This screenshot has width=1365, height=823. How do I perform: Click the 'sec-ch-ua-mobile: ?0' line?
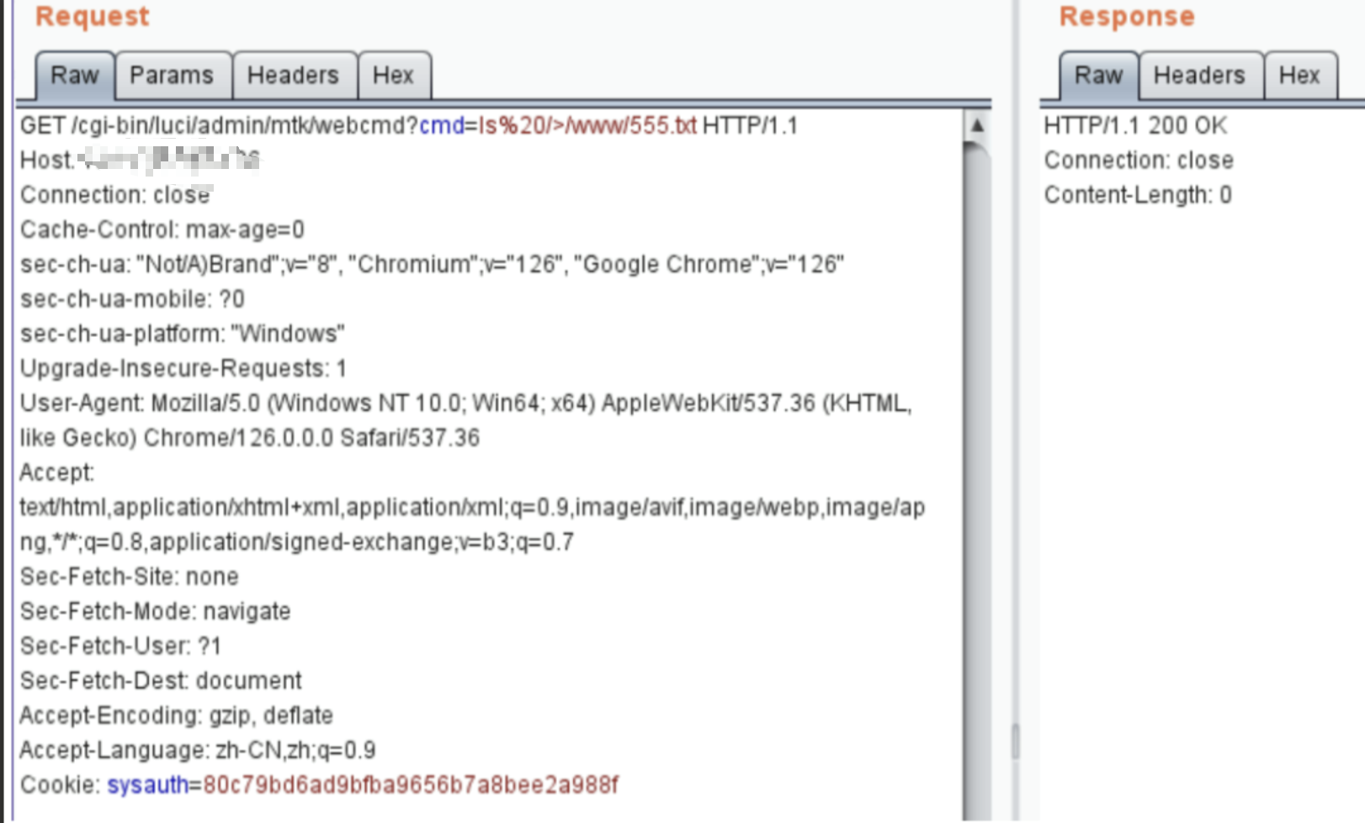click(132, 299)
